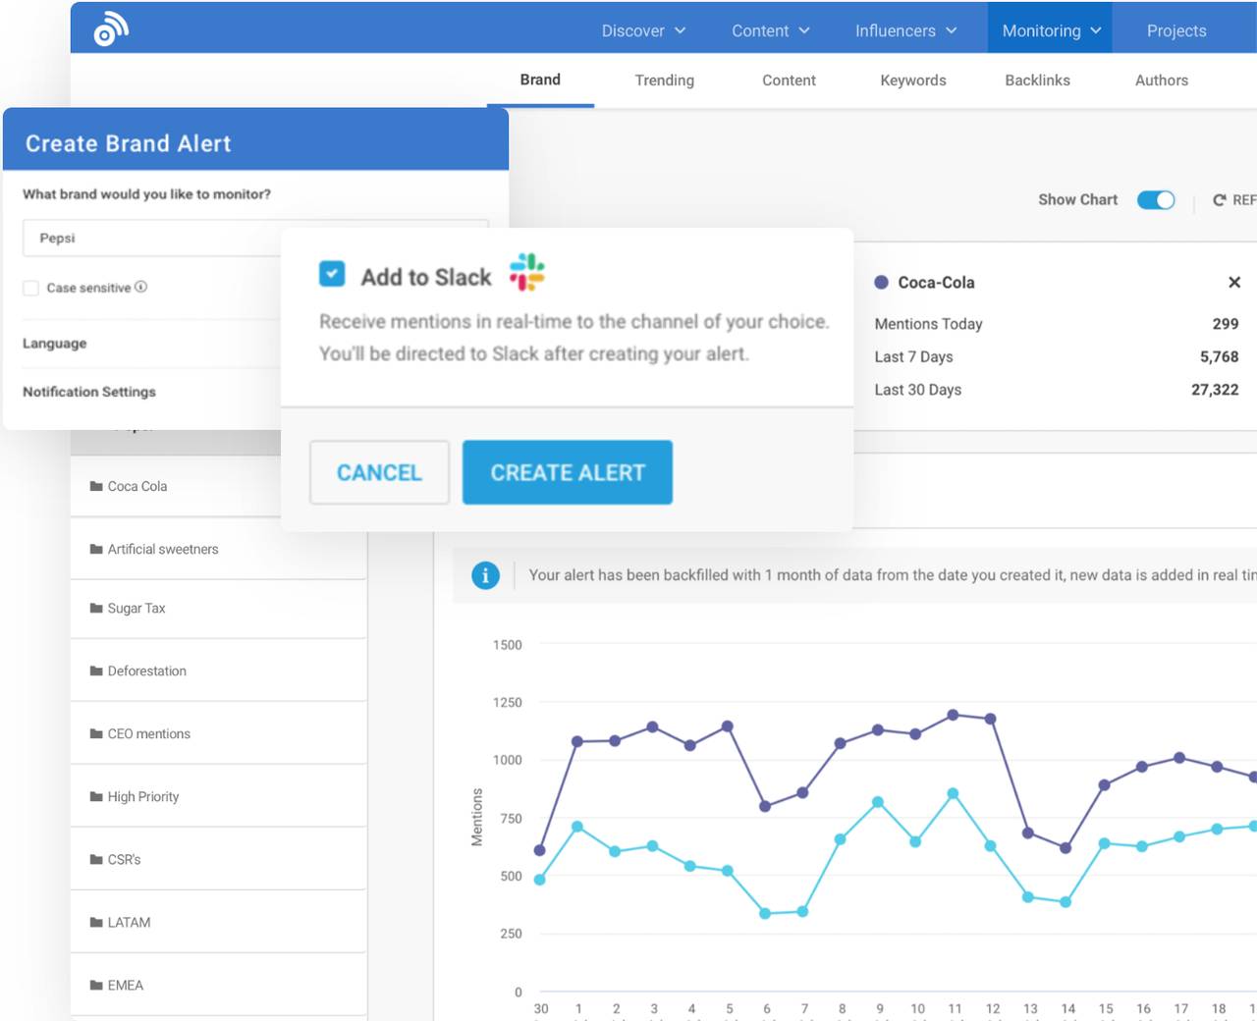Click the folder icon beside High Priority

tap(95, 796)
